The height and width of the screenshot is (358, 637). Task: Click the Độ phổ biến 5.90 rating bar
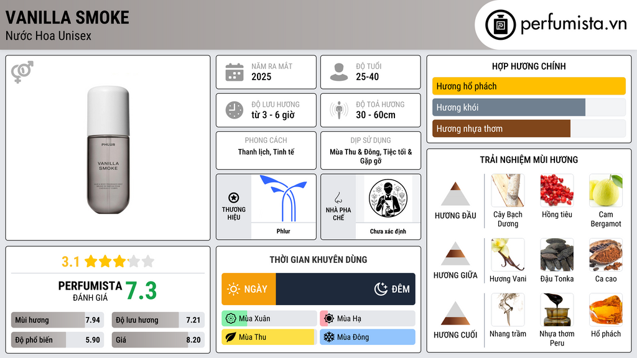pyautogui.click(x=57, y=340)
